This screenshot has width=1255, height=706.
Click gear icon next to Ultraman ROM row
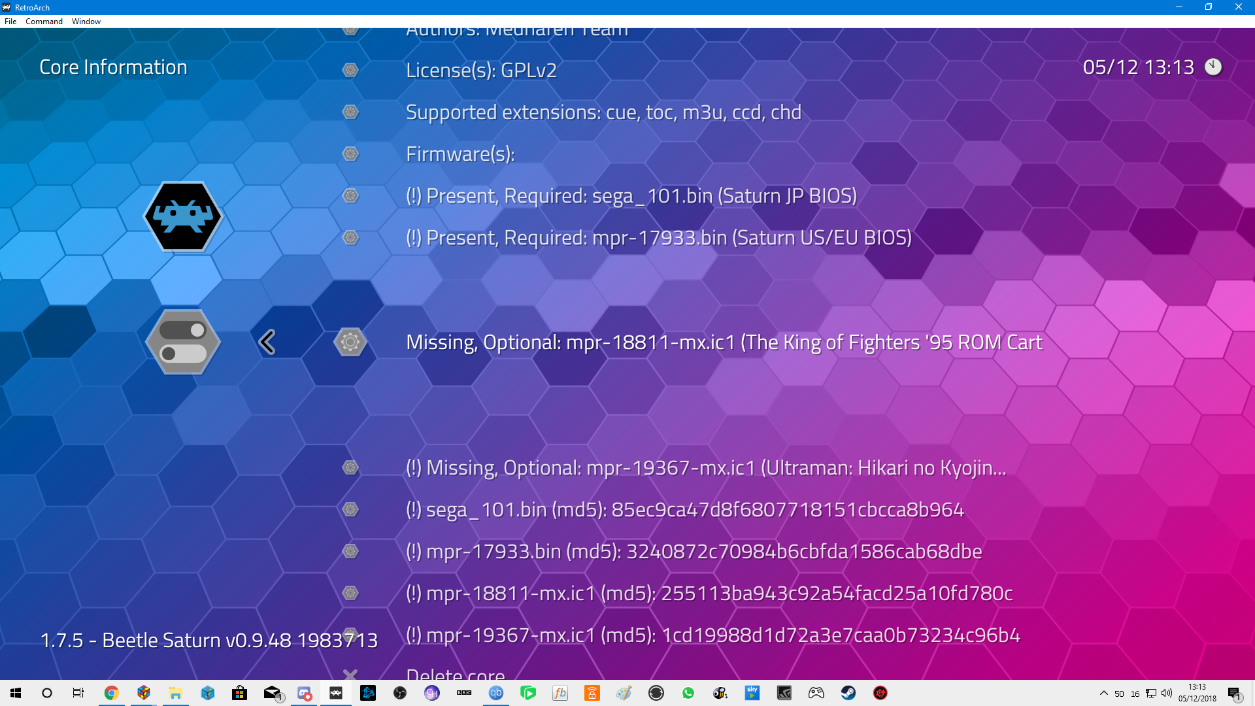click(350, 467)
